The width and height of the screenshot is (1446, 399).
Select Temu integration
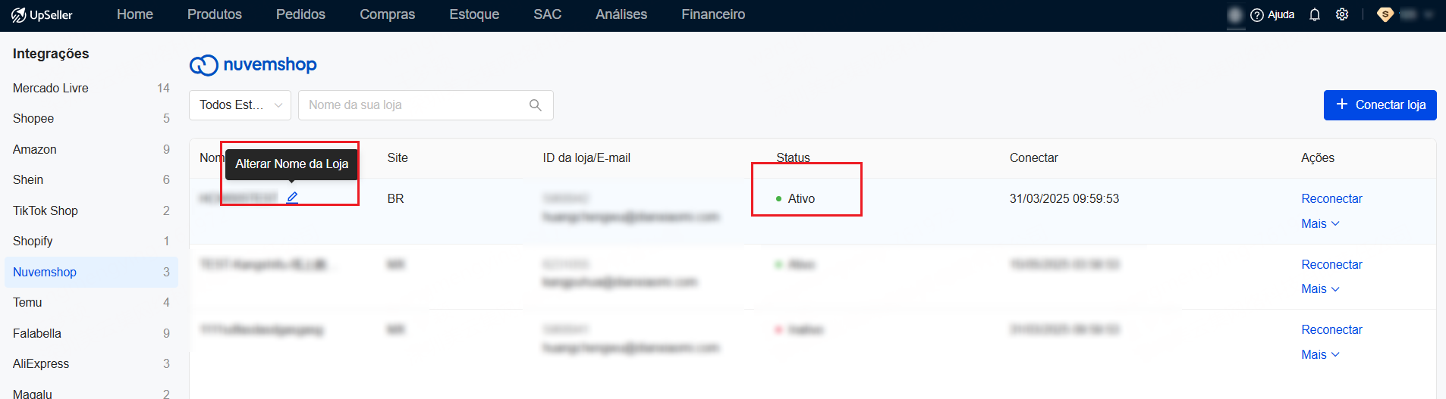coord(91,302)
